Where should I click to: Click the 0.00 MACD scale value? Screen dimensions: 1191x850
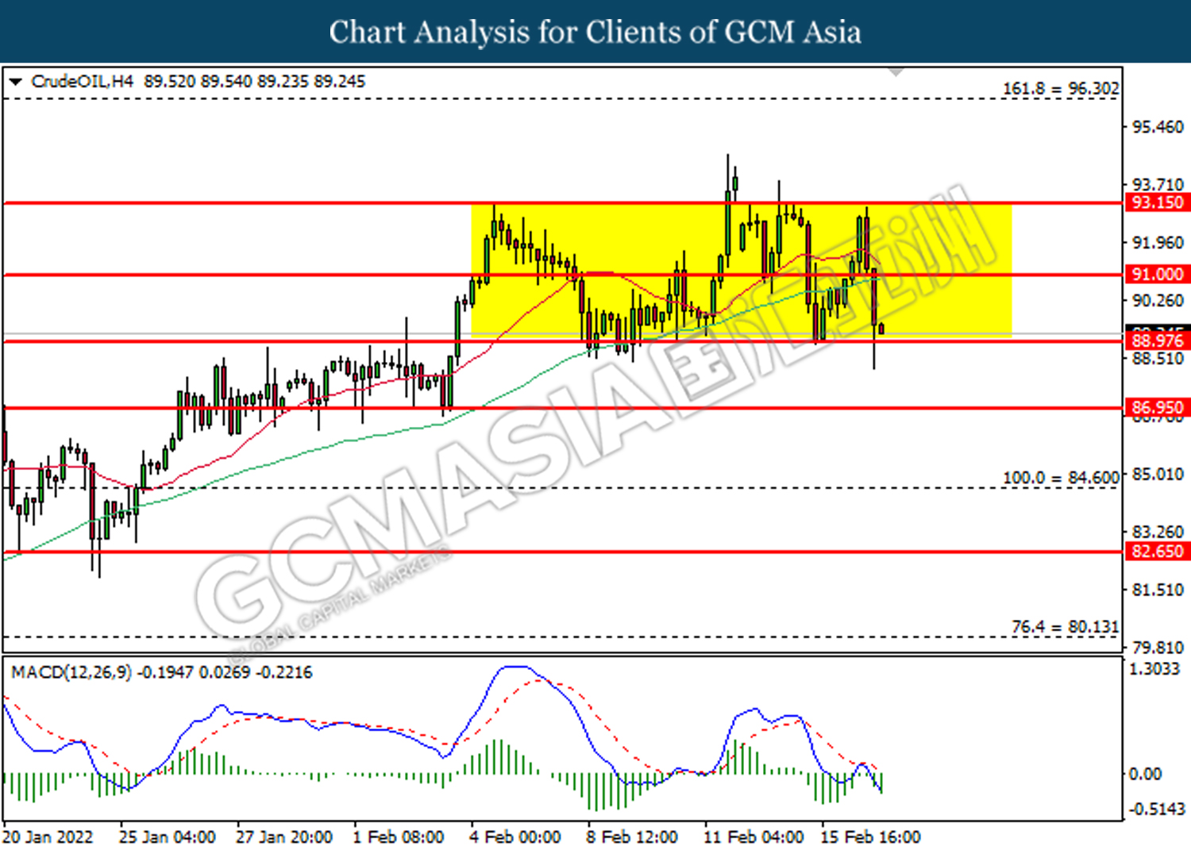(1145, 773)
